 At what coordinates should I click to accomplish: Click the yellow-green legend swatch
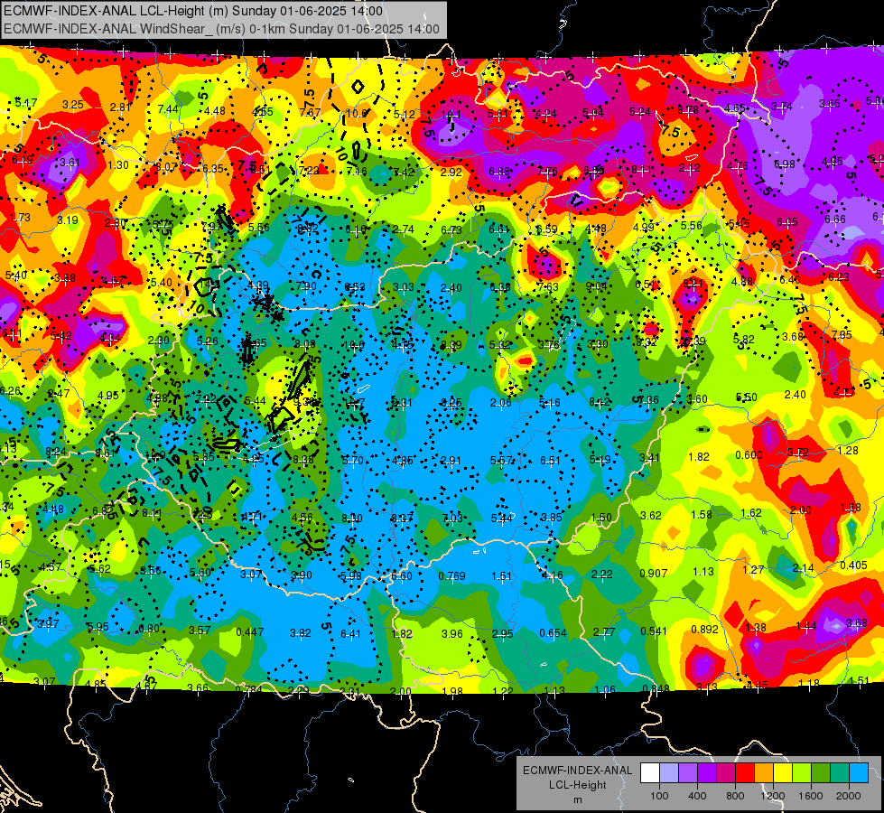click(x=801, y=773)
